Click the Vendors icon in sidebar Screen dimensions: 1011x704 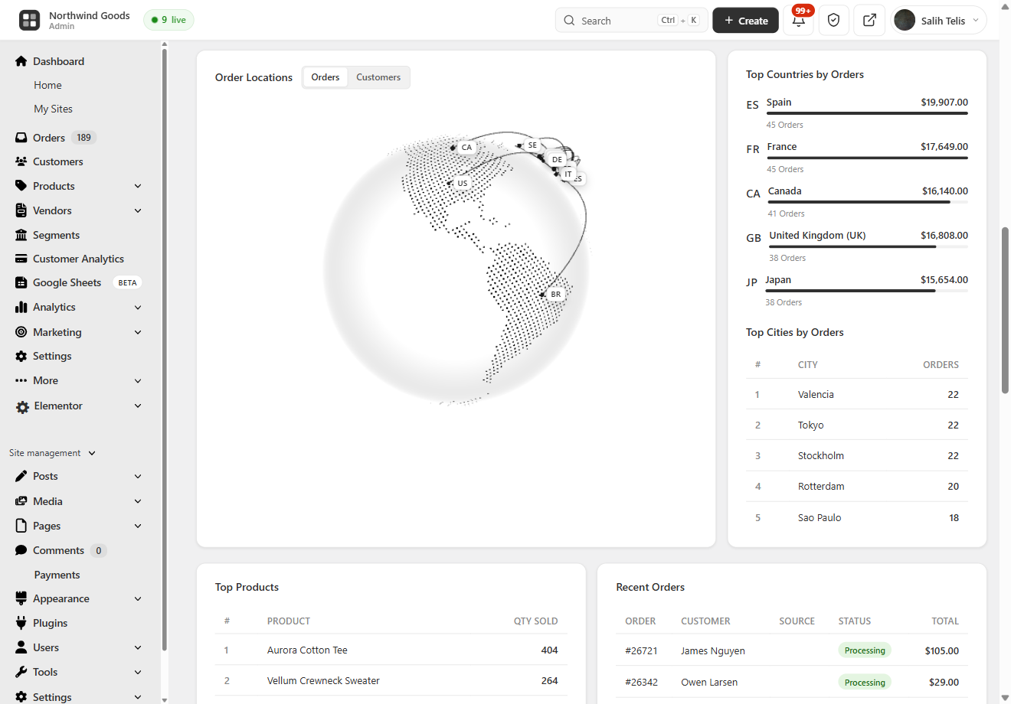(x=21, y=210)
